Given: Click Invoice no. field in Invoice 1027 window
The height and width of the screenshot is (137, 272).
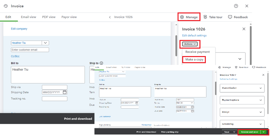Looking at the screenshot, I should pyautogui.click(x=185, y=100).
